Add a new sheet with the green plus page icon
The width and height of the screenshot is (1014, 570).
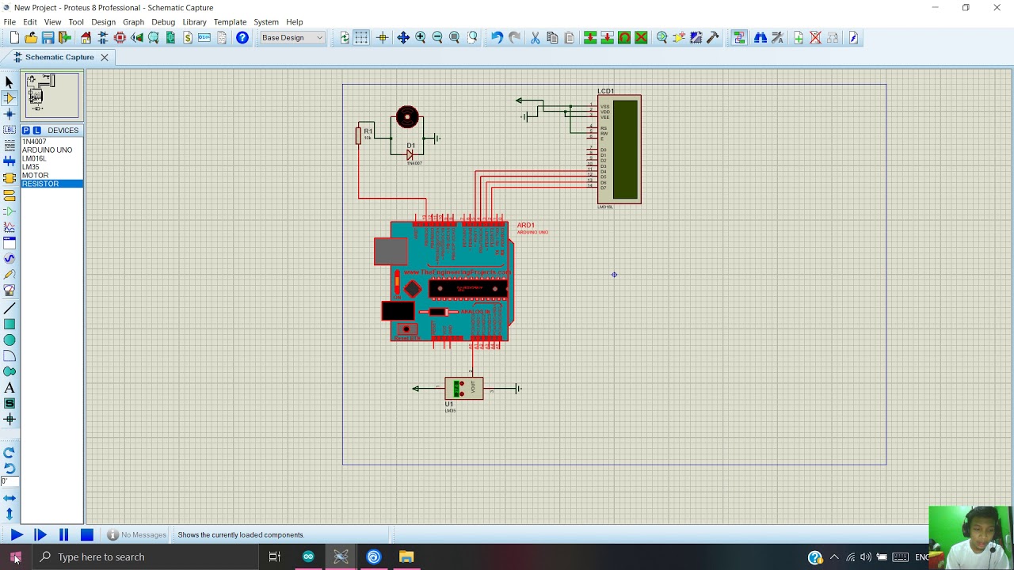pos(799,38)
